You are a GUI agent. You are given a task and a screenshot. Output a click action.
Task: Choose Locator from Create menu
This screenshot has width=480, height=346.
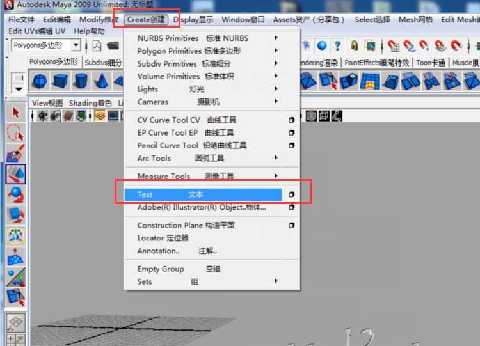pos(163,238)
